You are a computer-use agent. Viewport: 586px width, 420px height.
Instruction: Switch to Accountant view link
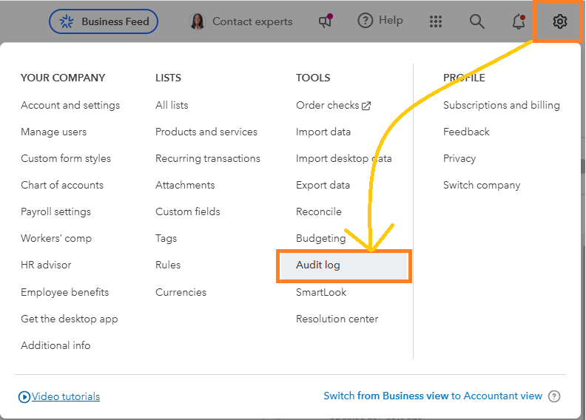coord(433,396)
